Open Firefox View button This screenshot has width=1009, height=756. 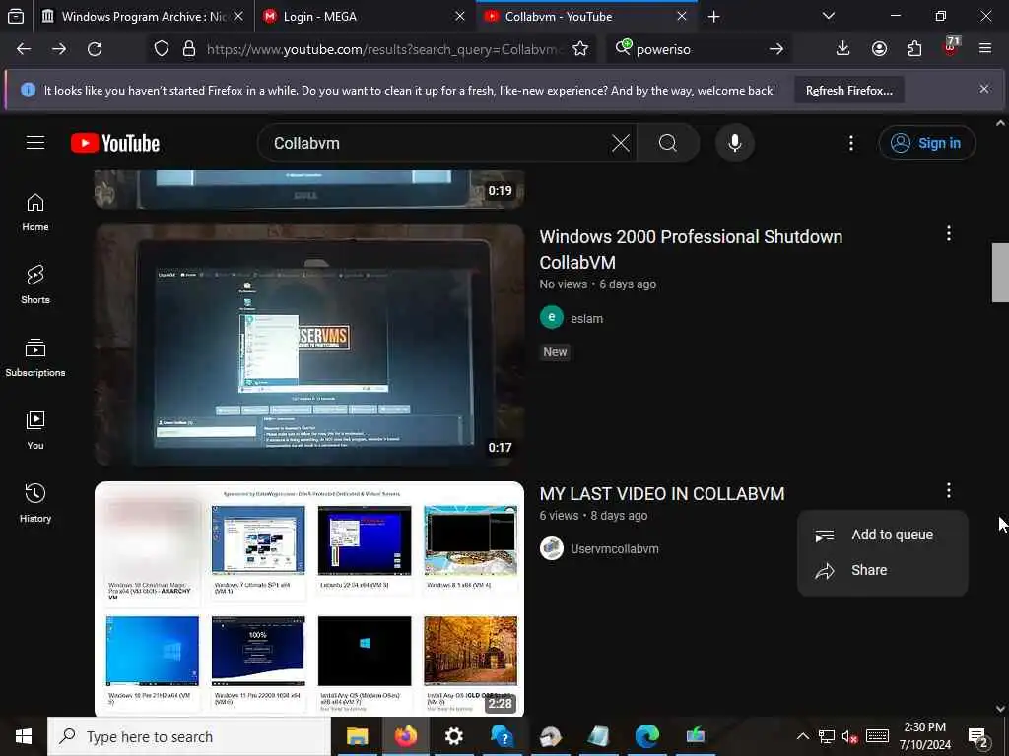[x=16, y=16]
